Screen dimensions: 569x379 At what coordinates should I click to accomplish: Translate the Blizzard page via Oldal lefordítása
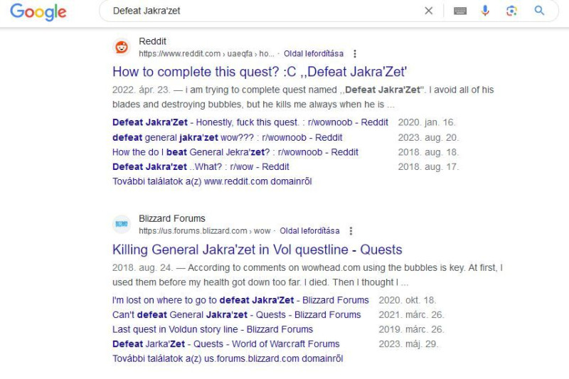[x=309, y=231]
